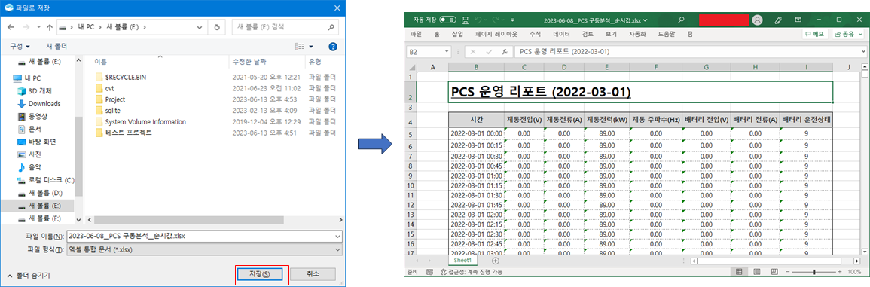
Task: Select Downloads in navigation pane
Action: coord(44,104)
